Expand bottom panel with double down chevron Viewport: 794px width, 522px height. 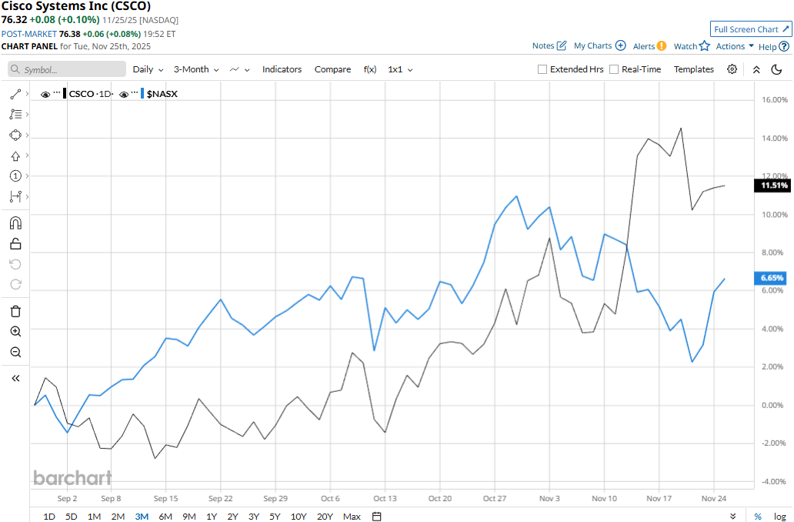click(x=732, y=517)
